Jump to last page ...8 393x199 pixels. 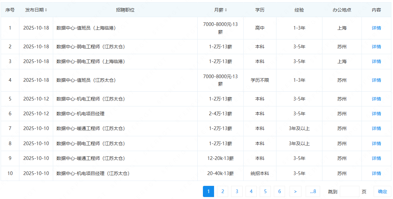coord(313,191)
